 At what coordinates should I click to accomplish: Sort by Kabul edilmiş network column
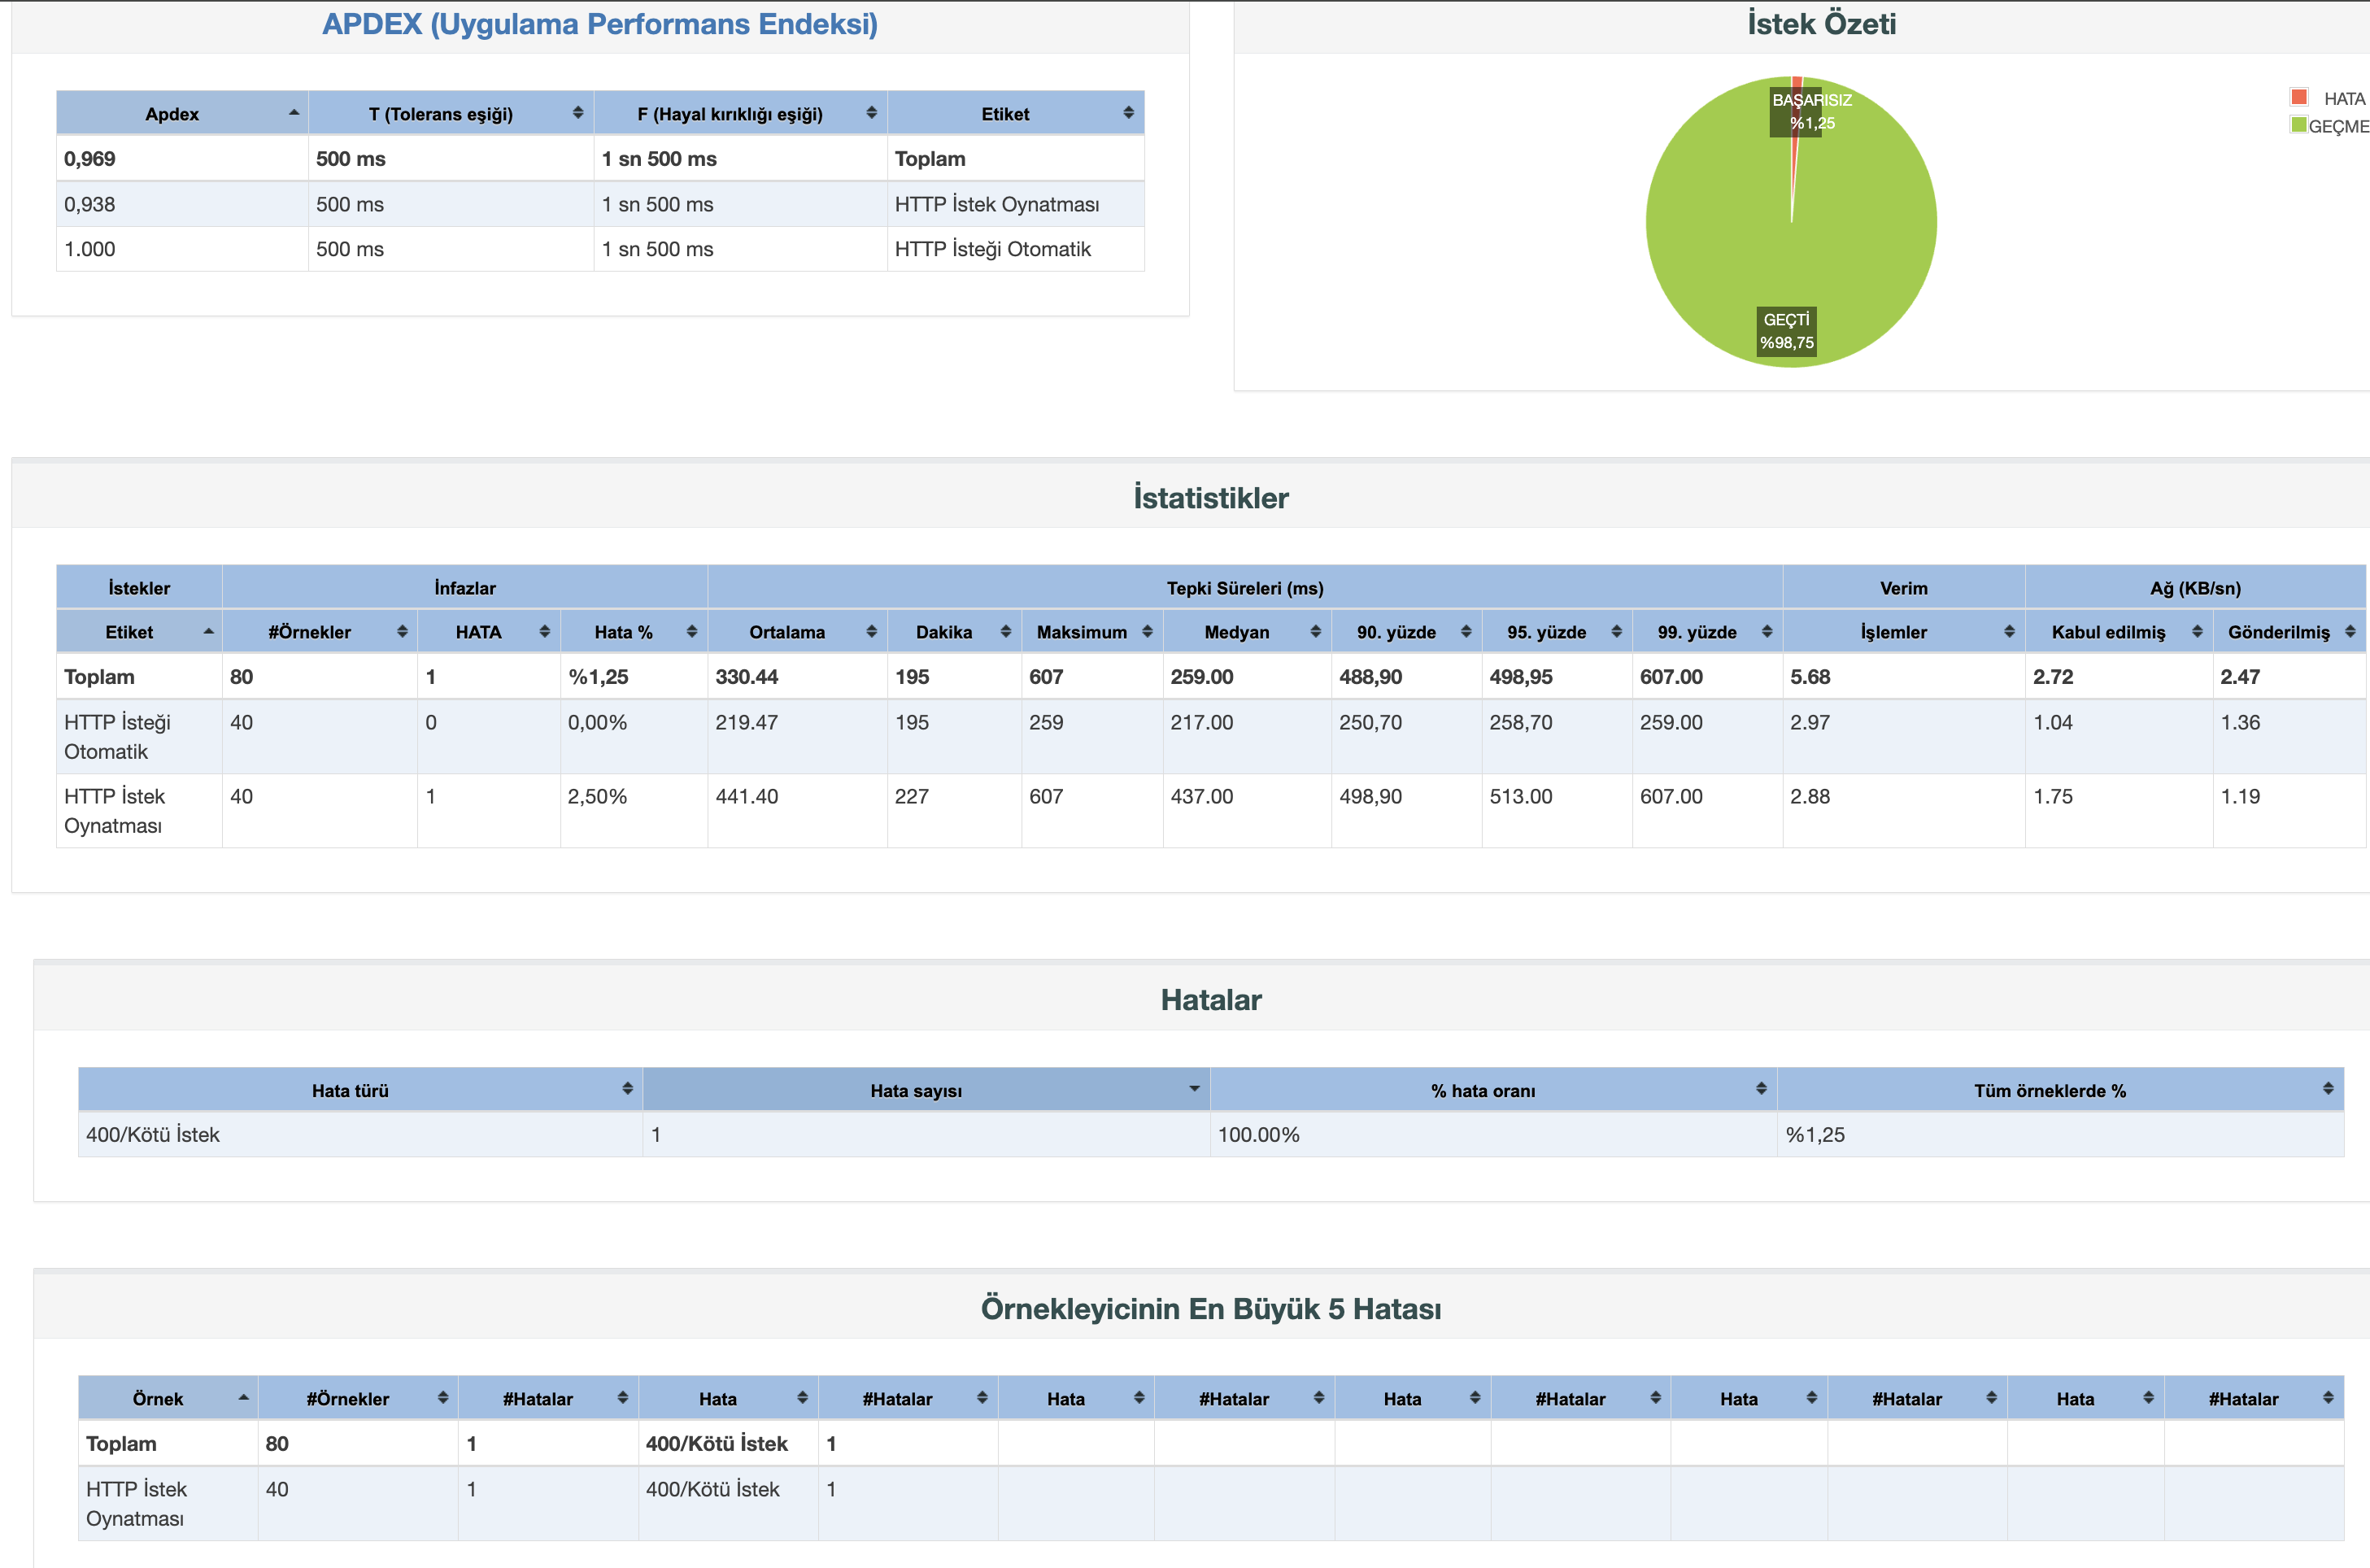(x=2197, y=631)
